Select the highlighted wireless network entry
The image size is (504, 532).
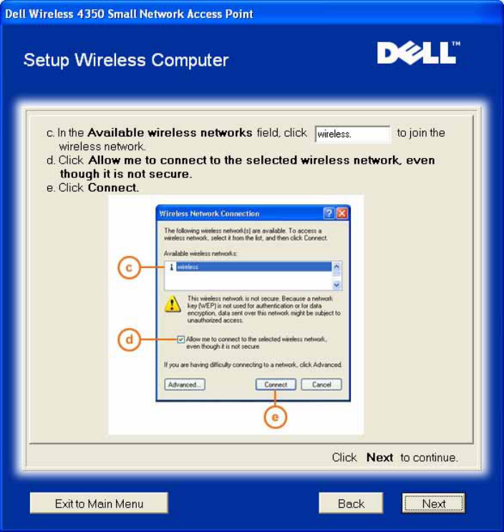pyautogui.click(x=253, y=267)
